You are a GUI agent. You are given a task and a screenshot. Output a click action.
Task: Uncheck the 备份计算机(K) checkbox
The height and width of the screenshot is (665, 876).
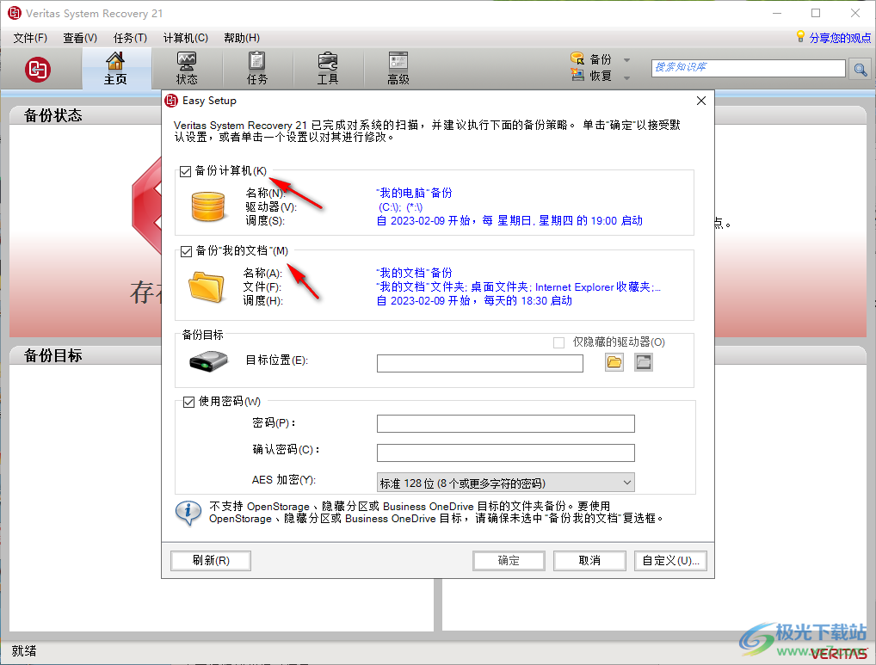point(185,171)
